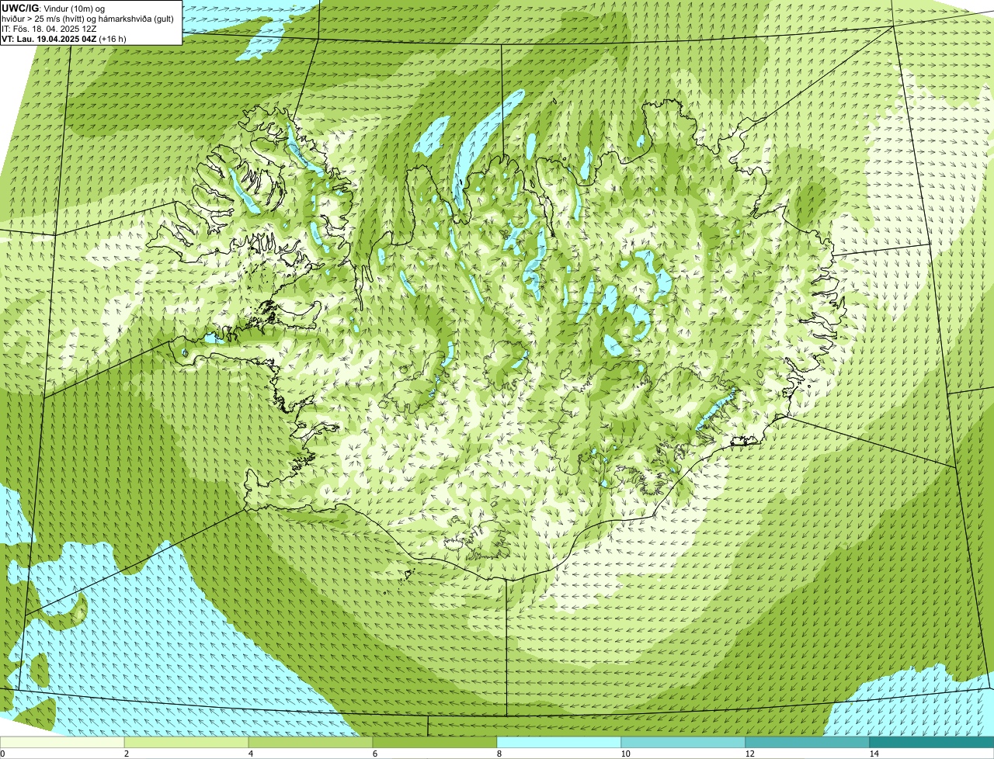Click the "IT: Fös. 18. 04. 2025 12Z" line
The image size is (994, 759).
click(x=49, y=29)
